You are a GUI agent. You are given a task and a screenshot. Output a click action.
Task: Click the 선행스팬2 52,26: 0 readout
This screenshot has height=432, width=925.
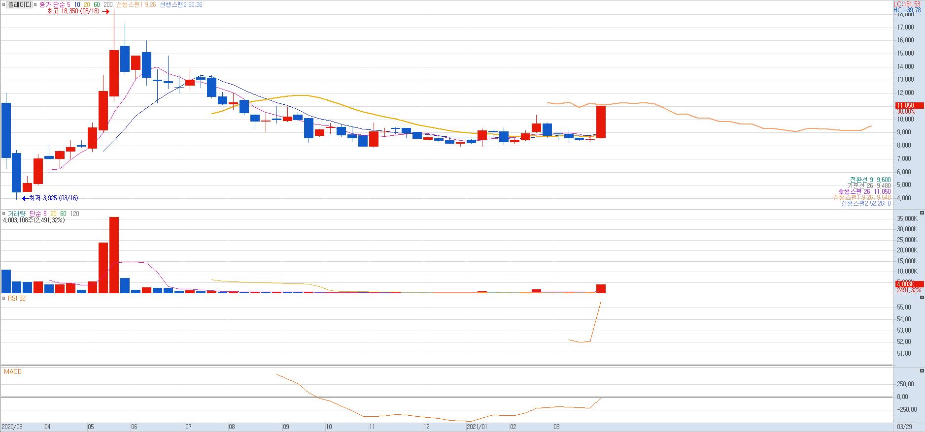point(866,203)
